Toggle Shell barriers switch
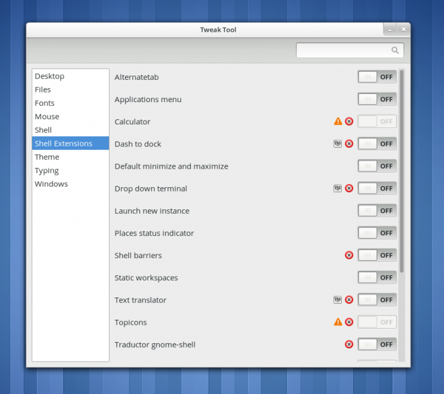444x394 pixels. (377, 255)
